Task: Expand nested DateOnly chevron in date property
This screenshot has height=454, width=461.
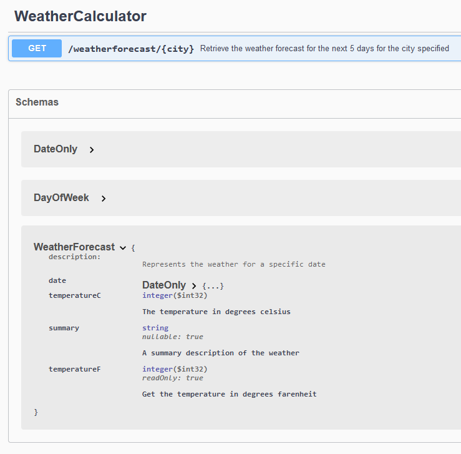Action: click(x=194, y=285)
